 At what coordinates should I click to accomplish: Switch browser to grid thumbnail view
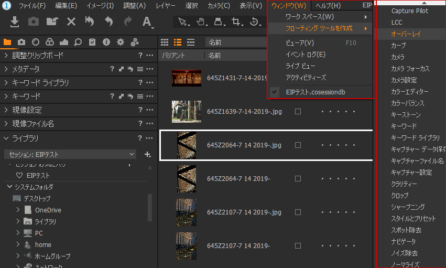point(165,42)
